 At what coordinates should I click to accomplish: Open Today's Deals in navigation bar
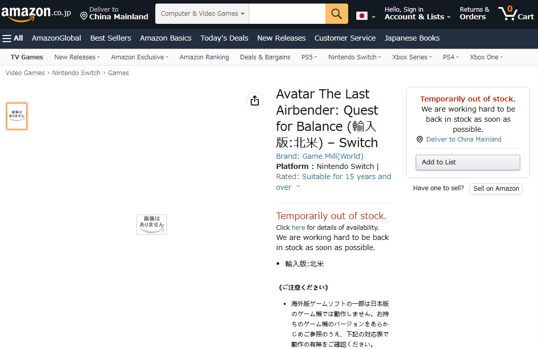(224, 38)
